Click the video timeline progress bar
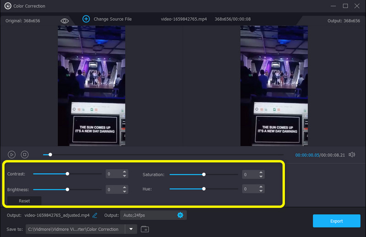 165,155
